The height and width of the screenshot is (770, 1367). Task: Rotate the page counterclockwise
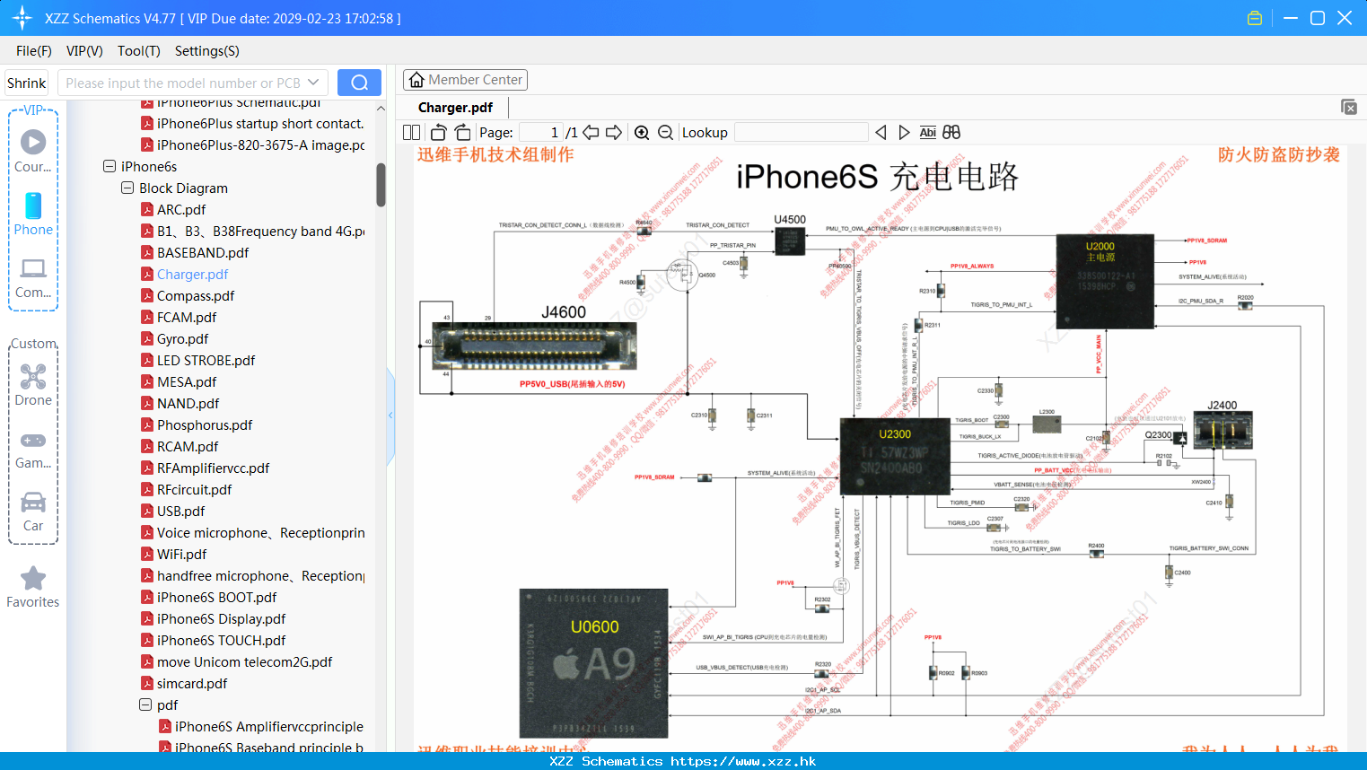tap(438, 132)
